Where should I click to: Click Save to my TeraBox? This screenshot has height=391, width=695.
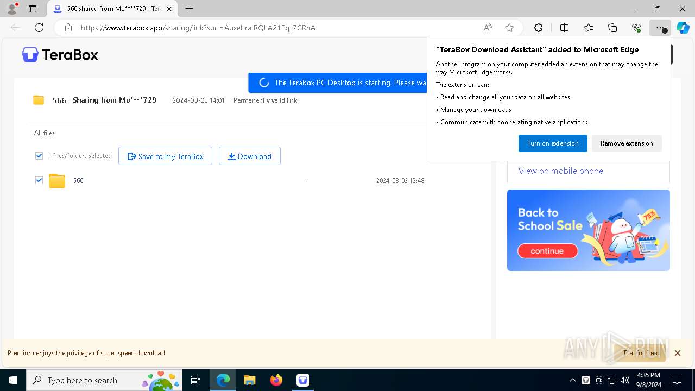[165, 156]
